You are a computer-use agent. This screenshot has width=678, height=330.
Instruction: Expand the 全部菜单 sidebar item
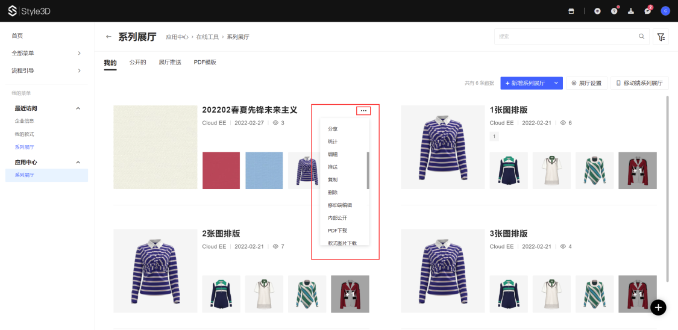coord(79,53)
